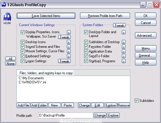The image size is (161, 123).
Task: Toggle Subfolders of Desktop checkbox
Action: (86, 42)
